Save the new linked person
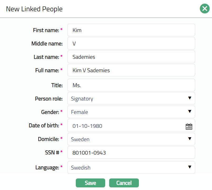 pyautogui.click(x=90, y=183)
